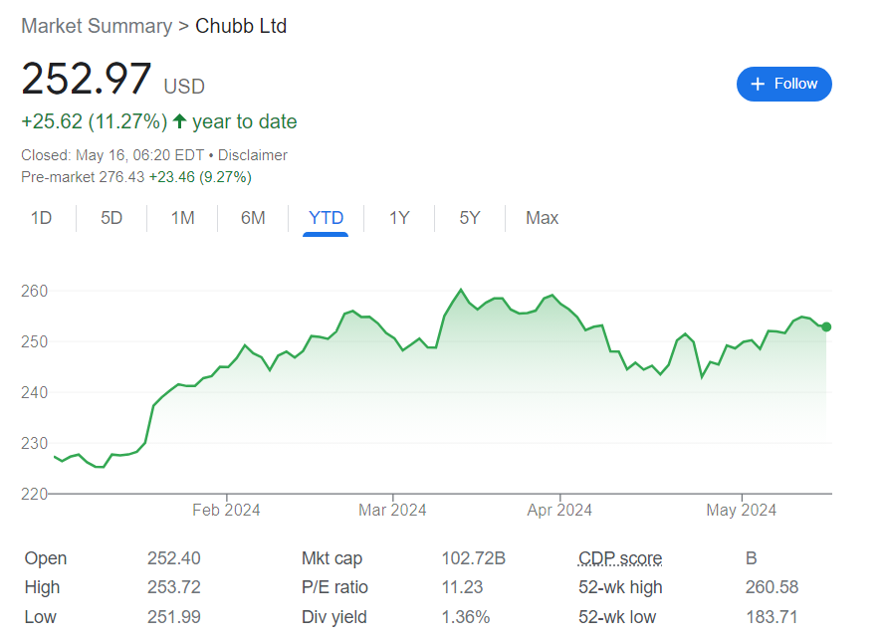Screen dimensions: 884x641
Task: Open the Disclaimer link
Action: tap(253, 155)
